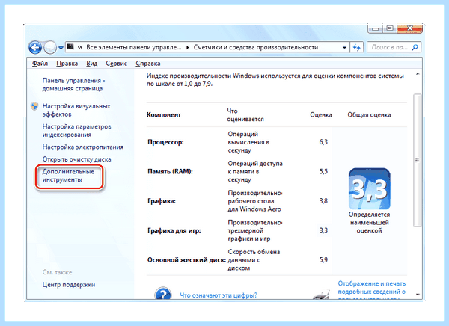Open 'Настройка параметров индексирования' link

coord(76,131)
